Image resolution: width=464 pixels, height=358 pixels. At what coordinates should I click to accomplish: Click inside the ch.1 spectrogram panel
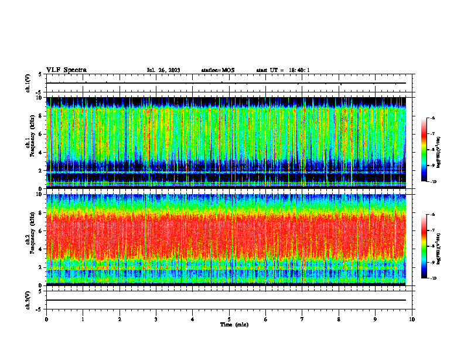(226, 143)
